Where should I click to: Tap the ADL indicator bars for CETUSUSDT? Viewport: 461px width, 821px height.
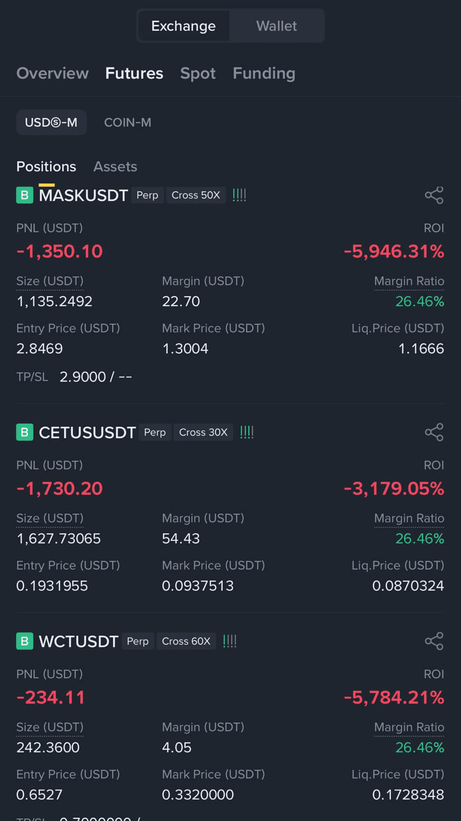247,432
